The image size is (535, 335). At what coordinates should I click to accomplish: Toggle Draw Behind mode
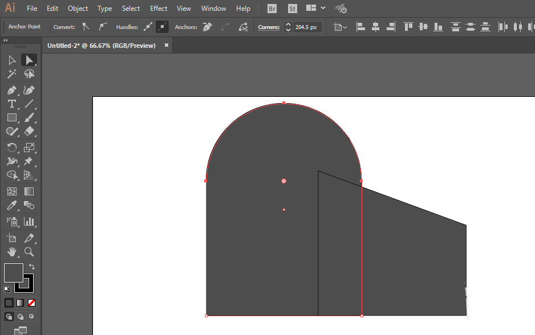pos(21,317)
